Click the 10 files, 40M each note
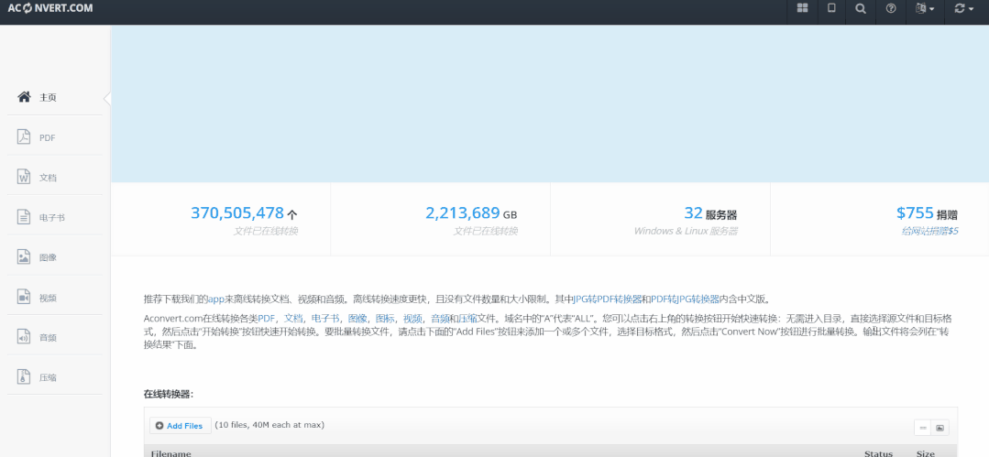The height and width of the screenshot is (457, 989). [270, 425]
